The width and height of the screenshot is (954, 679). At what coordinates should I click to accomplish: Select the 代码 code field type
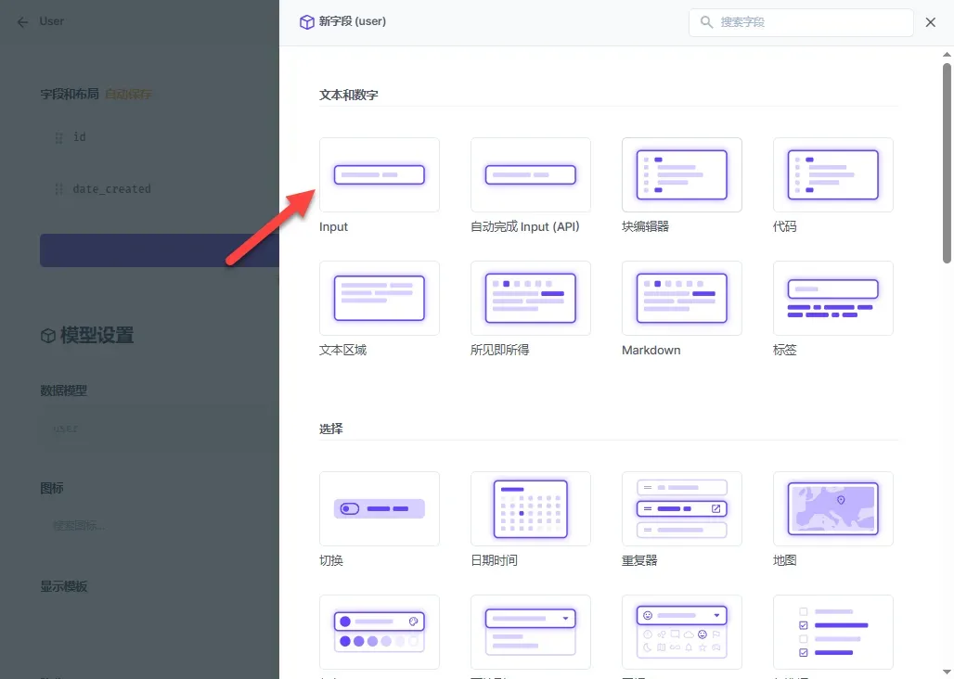pos(833,175)
